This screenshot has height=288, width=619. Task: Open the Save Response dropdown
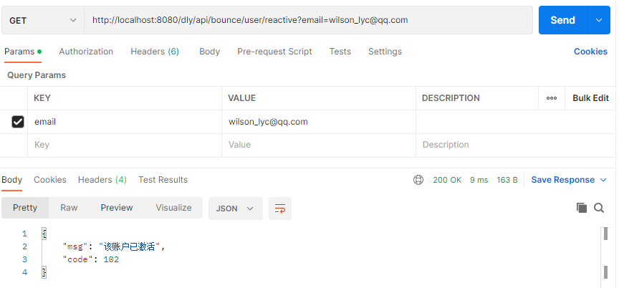(x=568, y=180)
